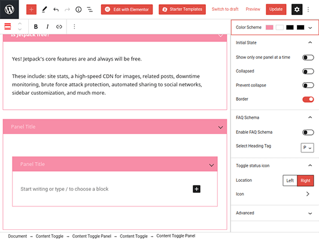Open the Icon setting arrow
The height and width of the screenshot is (240, 319).
pyautogui.click(x=308, y=194)
